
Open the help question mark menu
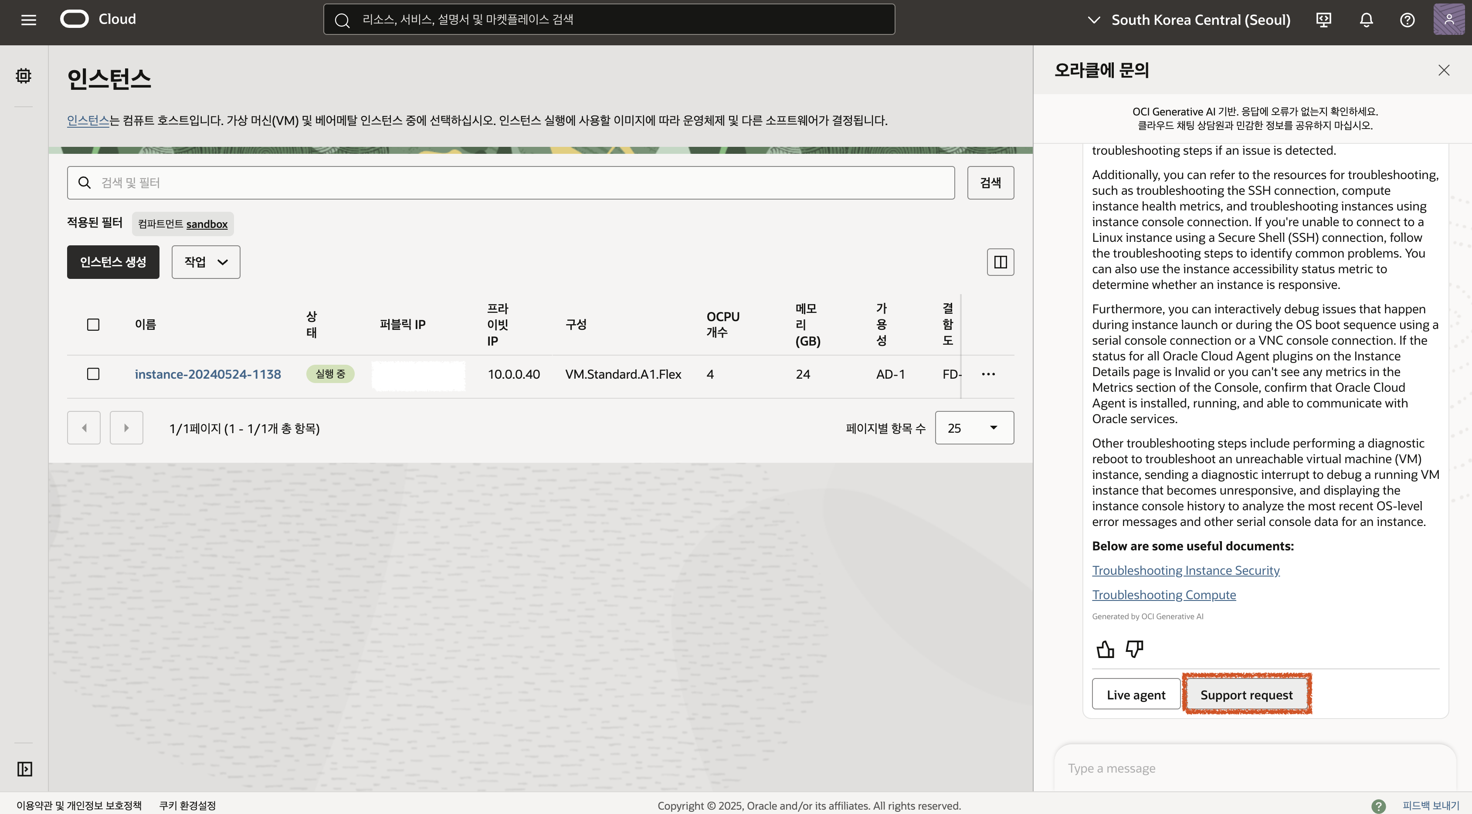point(1407,20)
